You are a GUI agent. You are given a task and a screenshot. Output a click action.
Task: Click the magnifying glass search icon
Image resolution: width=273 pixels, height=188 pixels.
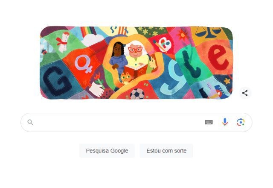pyautogui.click(x=30, y=123)
